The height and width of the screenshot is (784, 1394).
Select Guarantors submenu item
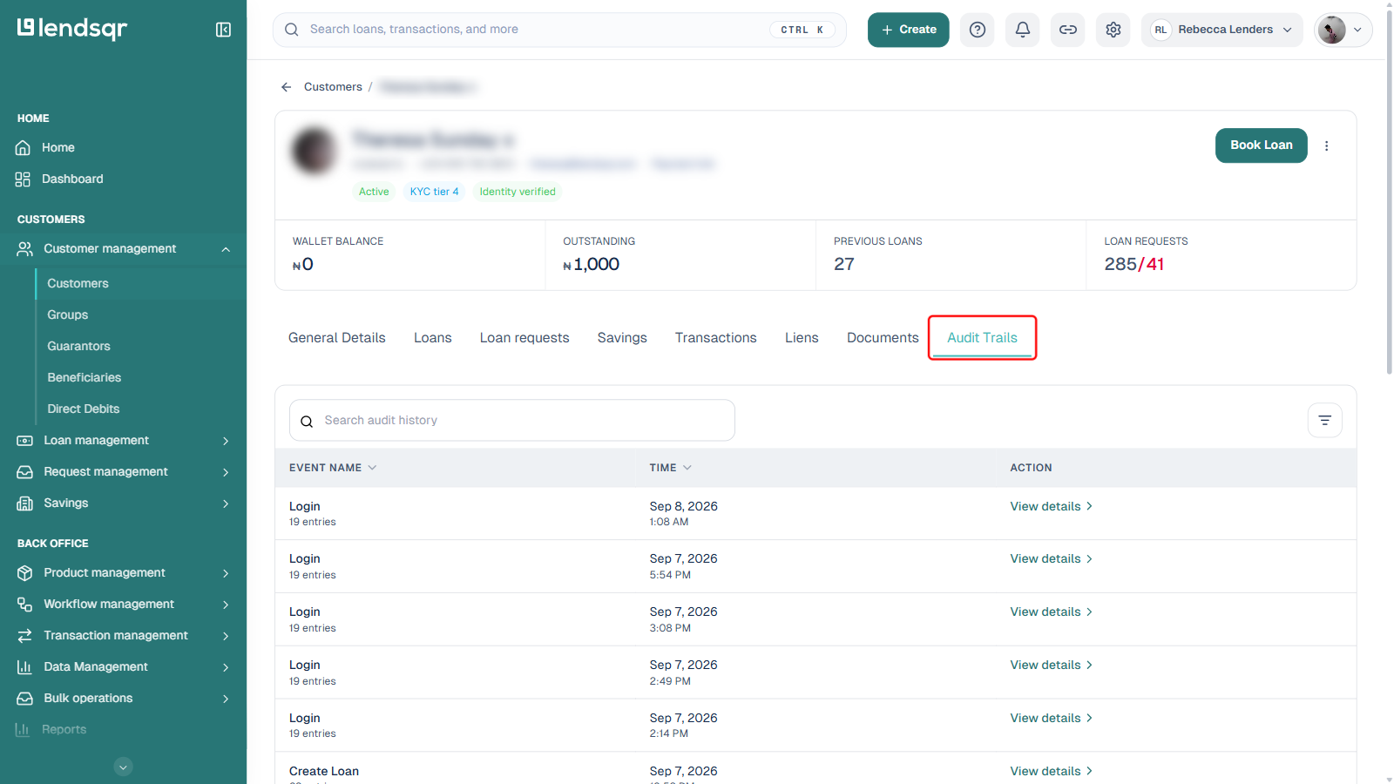pyautogui.click(x=78, y=347)
